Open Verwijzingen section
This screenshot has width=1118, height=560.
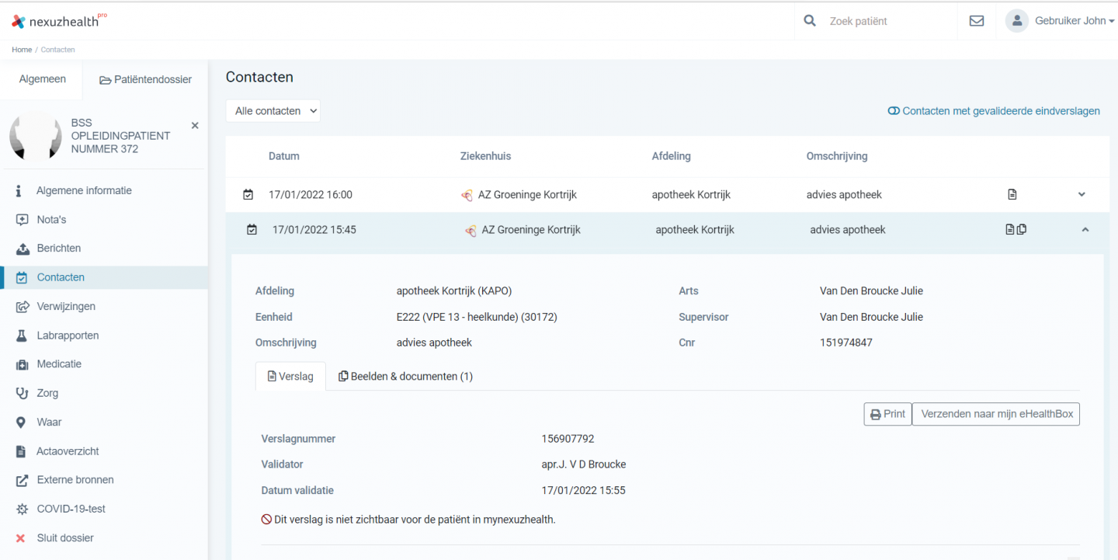[x=66, y=306]
